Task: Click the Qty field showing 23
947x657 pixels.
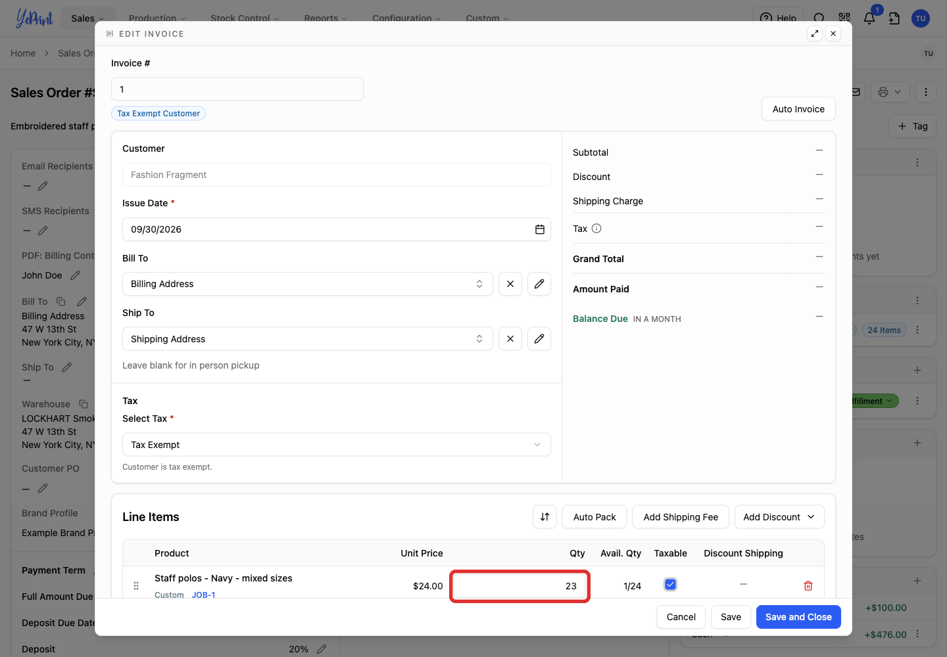Action: click(x=520, y=586)
